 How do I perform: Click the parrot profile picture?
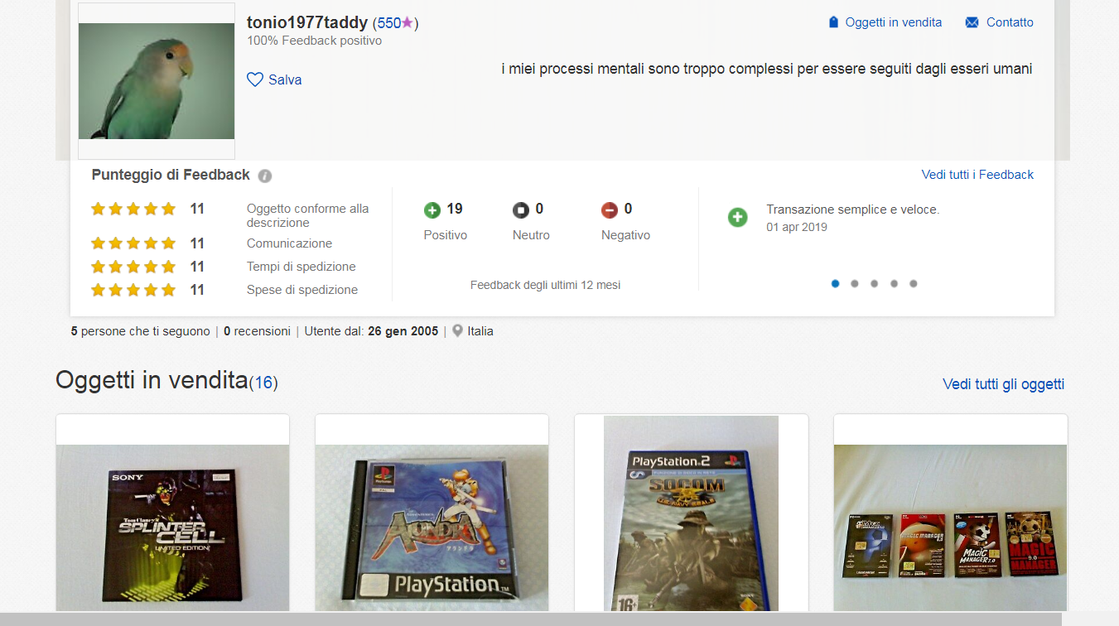157,81
